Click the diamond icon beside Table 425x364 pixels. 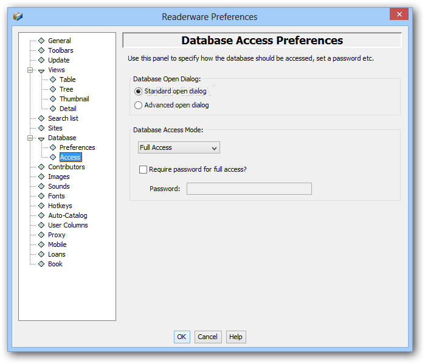tap(53, 79)
